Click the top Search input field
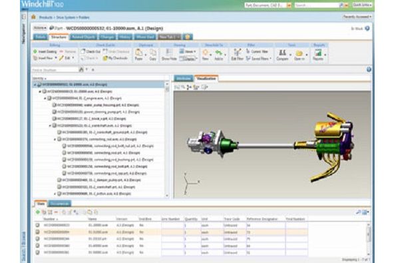The width and height of the screenshot is (394, 263). (317, 5)
